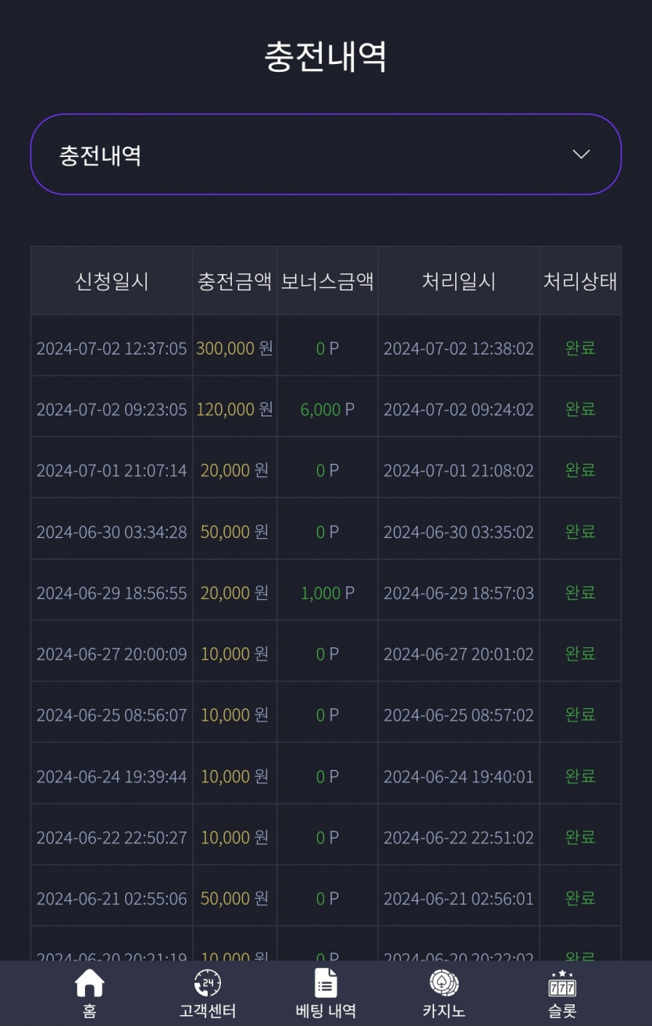Select the 신청일시 column header
Image resolution: width=652 pixels, height=1026 pixels.
(112, 281)
